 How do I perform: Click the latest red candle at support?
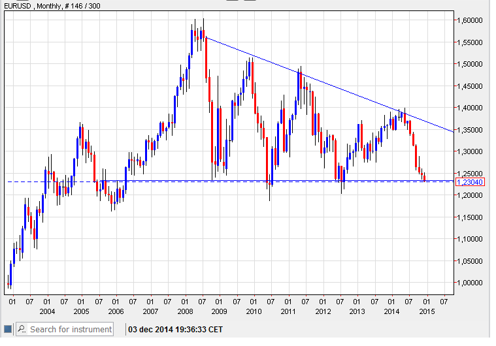point(425,178)
